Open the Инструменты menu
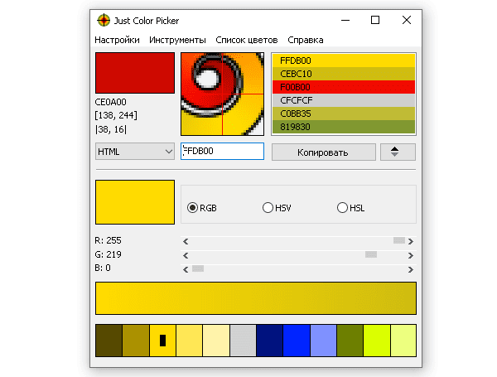Image resolution: width=497 pixels, height=377 pixels. pos(177,40)
